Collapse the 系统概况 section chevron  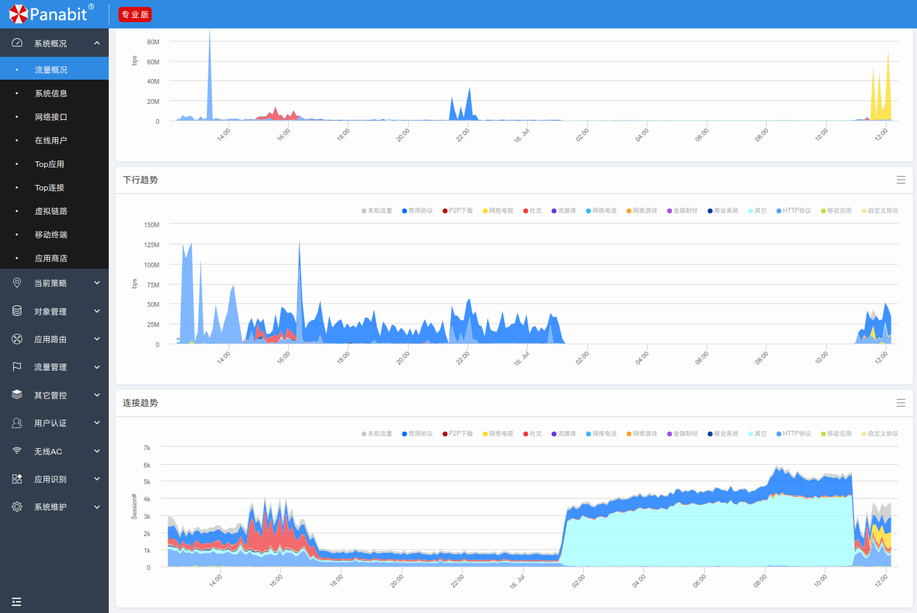[x=97, y=43]
